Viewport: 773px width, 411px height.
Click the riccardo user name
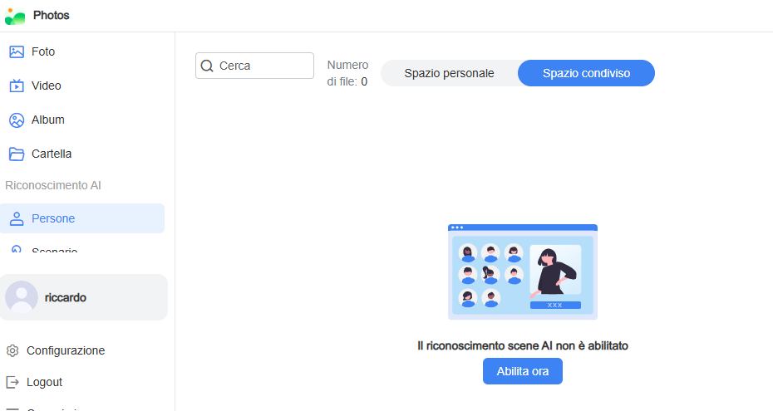click(x=66, y=298)
